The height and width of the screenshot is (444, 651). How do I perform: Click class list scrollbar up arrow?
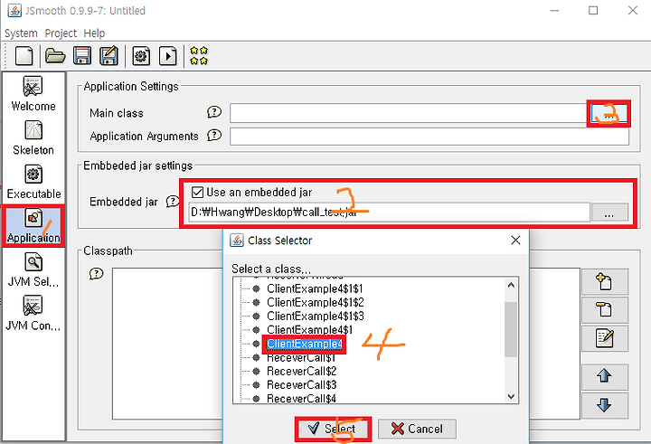tap(511, 285)
